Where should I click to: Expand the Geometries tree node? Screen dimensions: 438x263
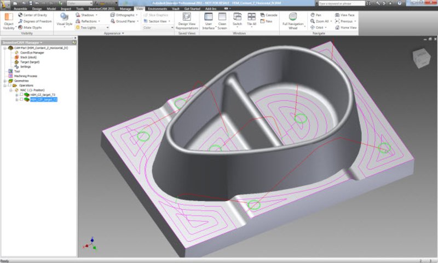(4, 81)
